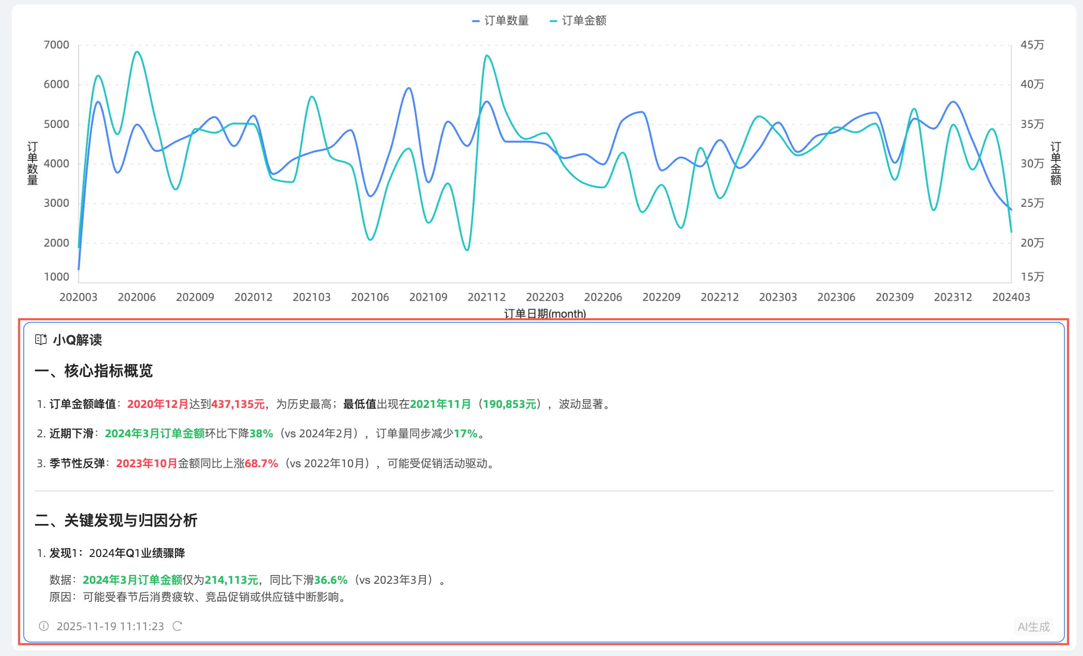The width and height of the screenshot is (1083, 656).
Task: Click the refresh icon beside the timestamp
Action: pyautogui.click(x=178, y=626)
